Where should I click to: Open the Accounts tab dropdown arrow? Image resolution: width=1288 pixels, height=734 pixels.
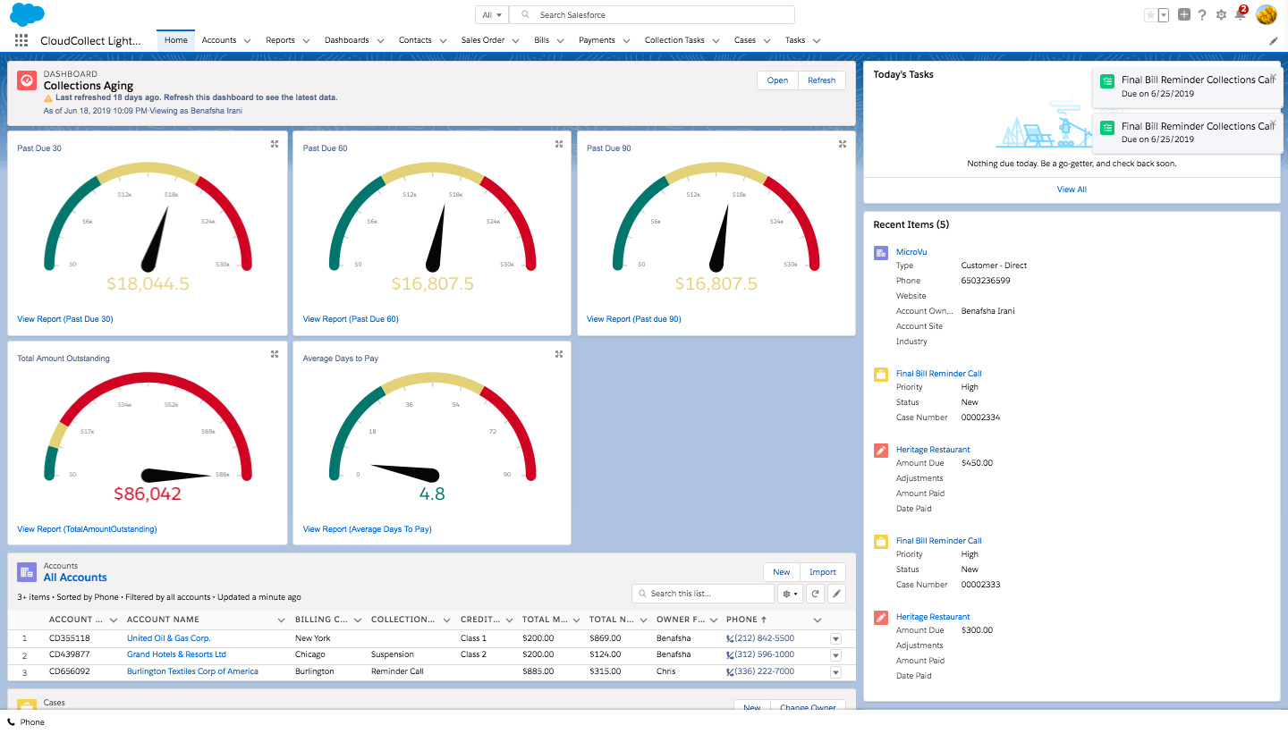point(247,40)
